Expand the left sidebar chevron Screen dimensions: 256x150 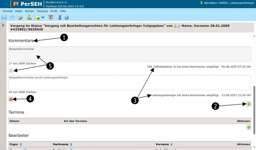pyautogui.click(x=3, y=25)
